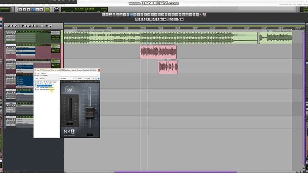Click the 2 in 2 out routing button
308x173 pixels.
tap(87, 79)
